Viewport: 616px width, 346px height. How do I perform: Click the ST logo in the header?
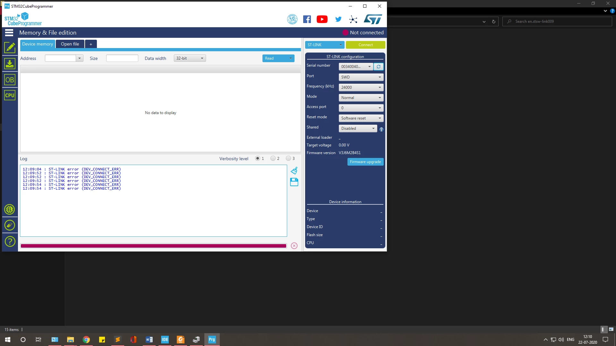(x=373, y=19)
